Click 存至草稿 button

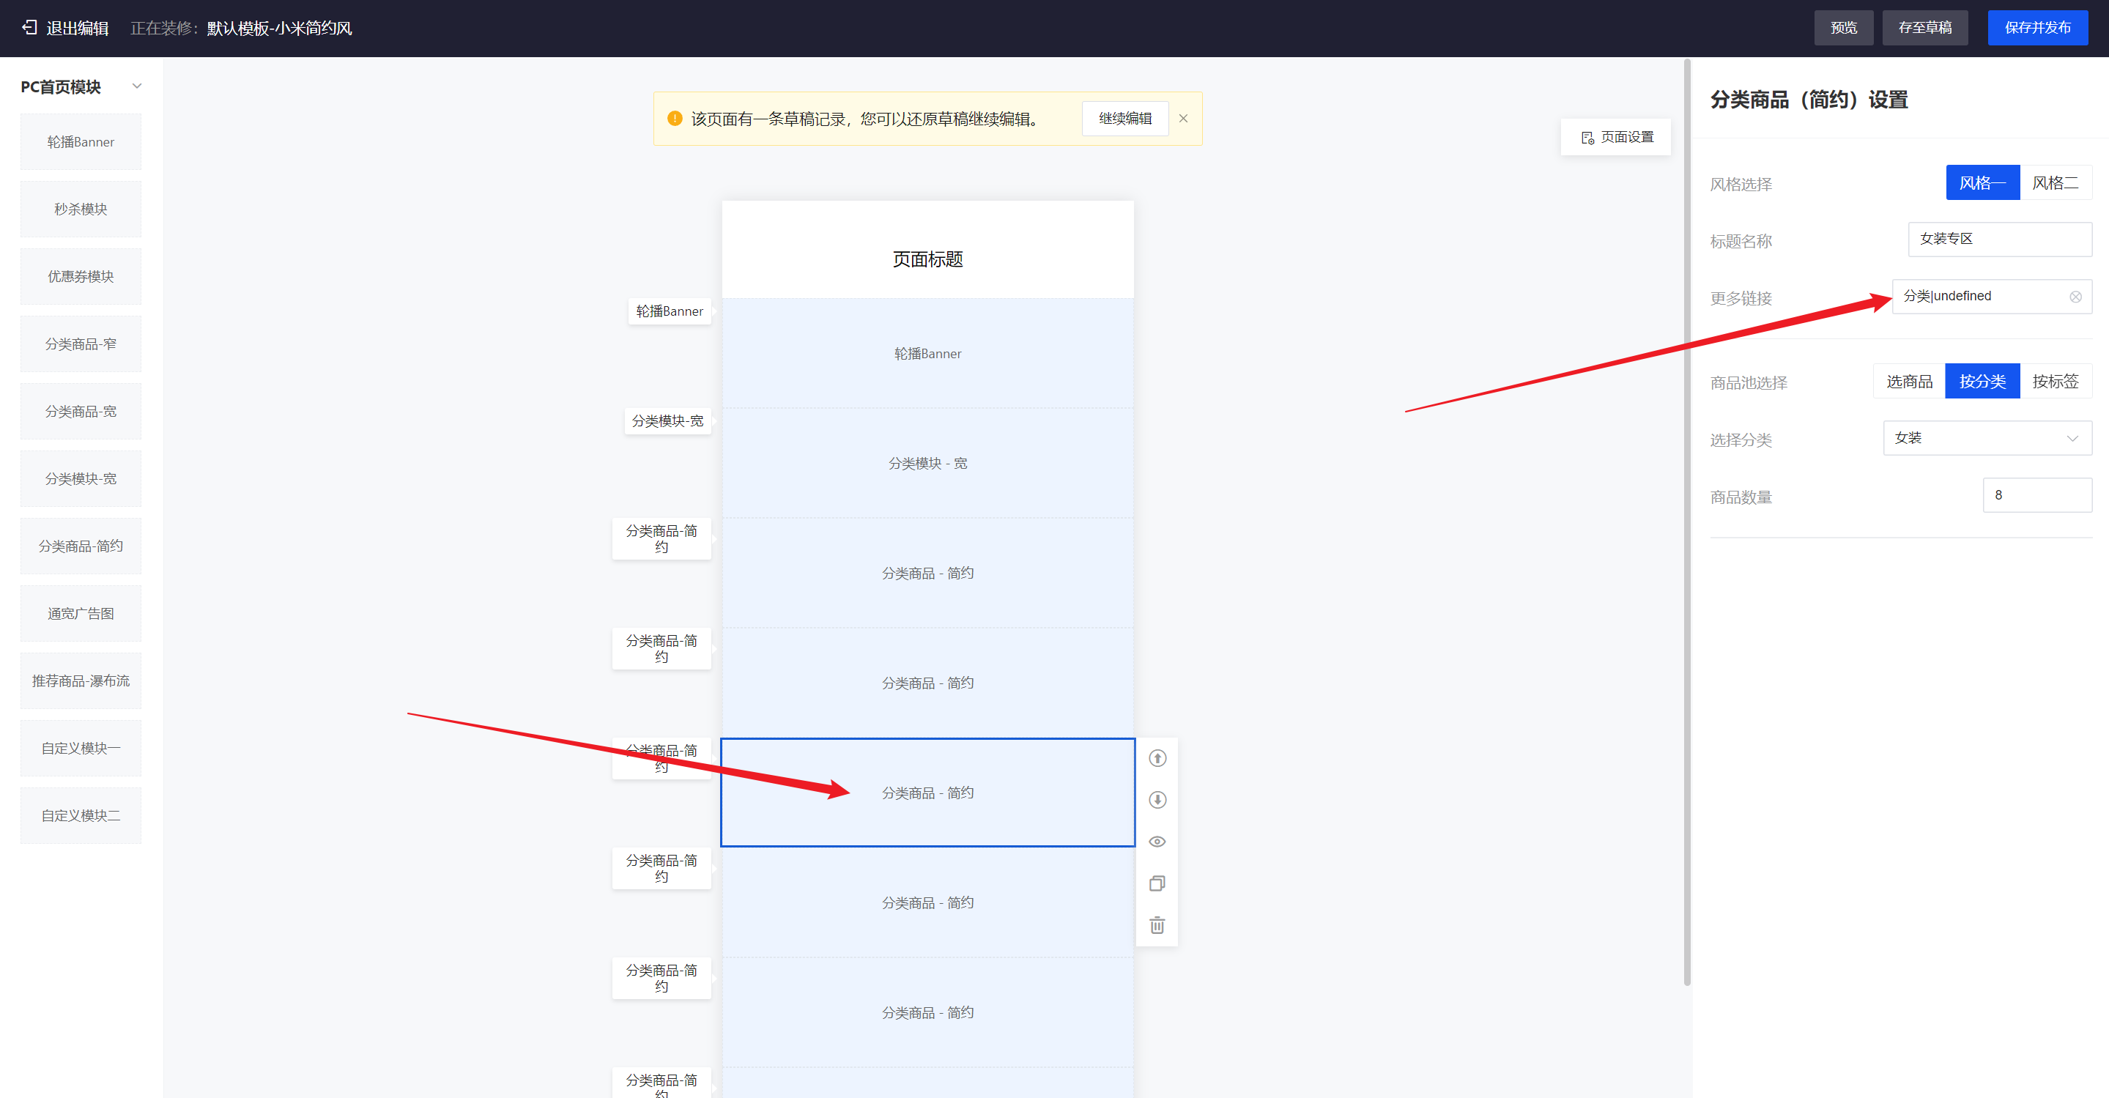tap(1925, 28)
